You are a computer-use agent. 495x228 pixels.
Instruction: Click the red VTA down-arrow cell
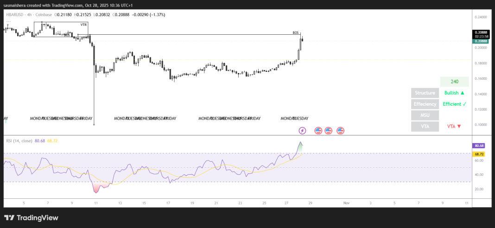454,126
